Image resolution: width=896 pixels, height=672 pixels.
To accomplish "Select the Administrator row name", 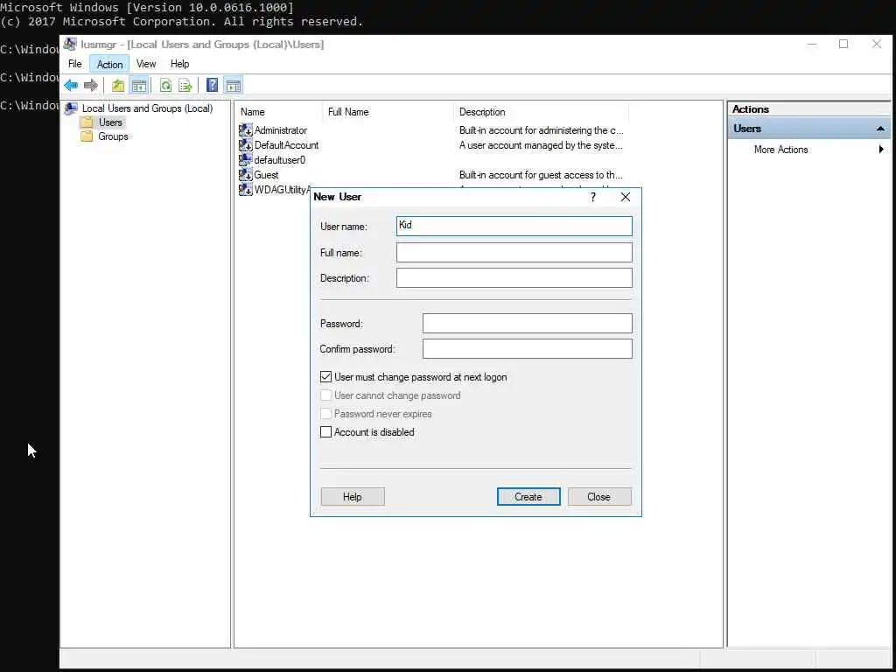I will 281,130.
